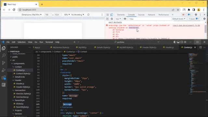Go back in Chrome browser history
208x117 pixels.
pos(4,10)
